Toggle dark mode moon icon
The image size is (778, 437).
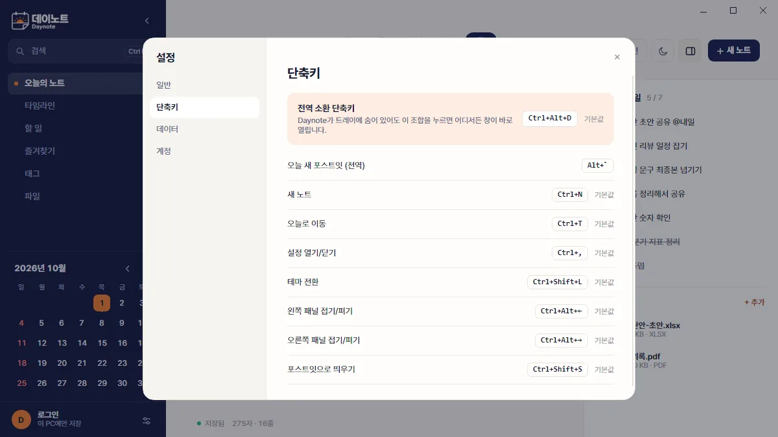663,50
